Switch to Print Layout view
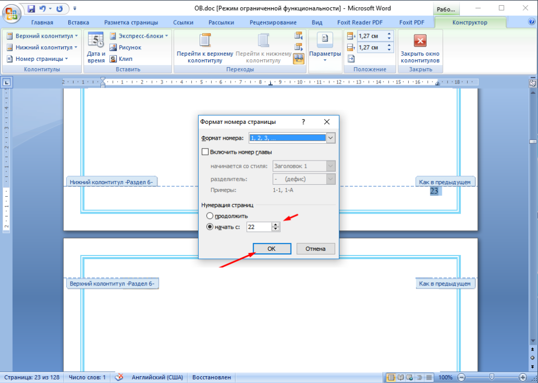The width and height of the screenshot is (538, 383). click(390, 377)
